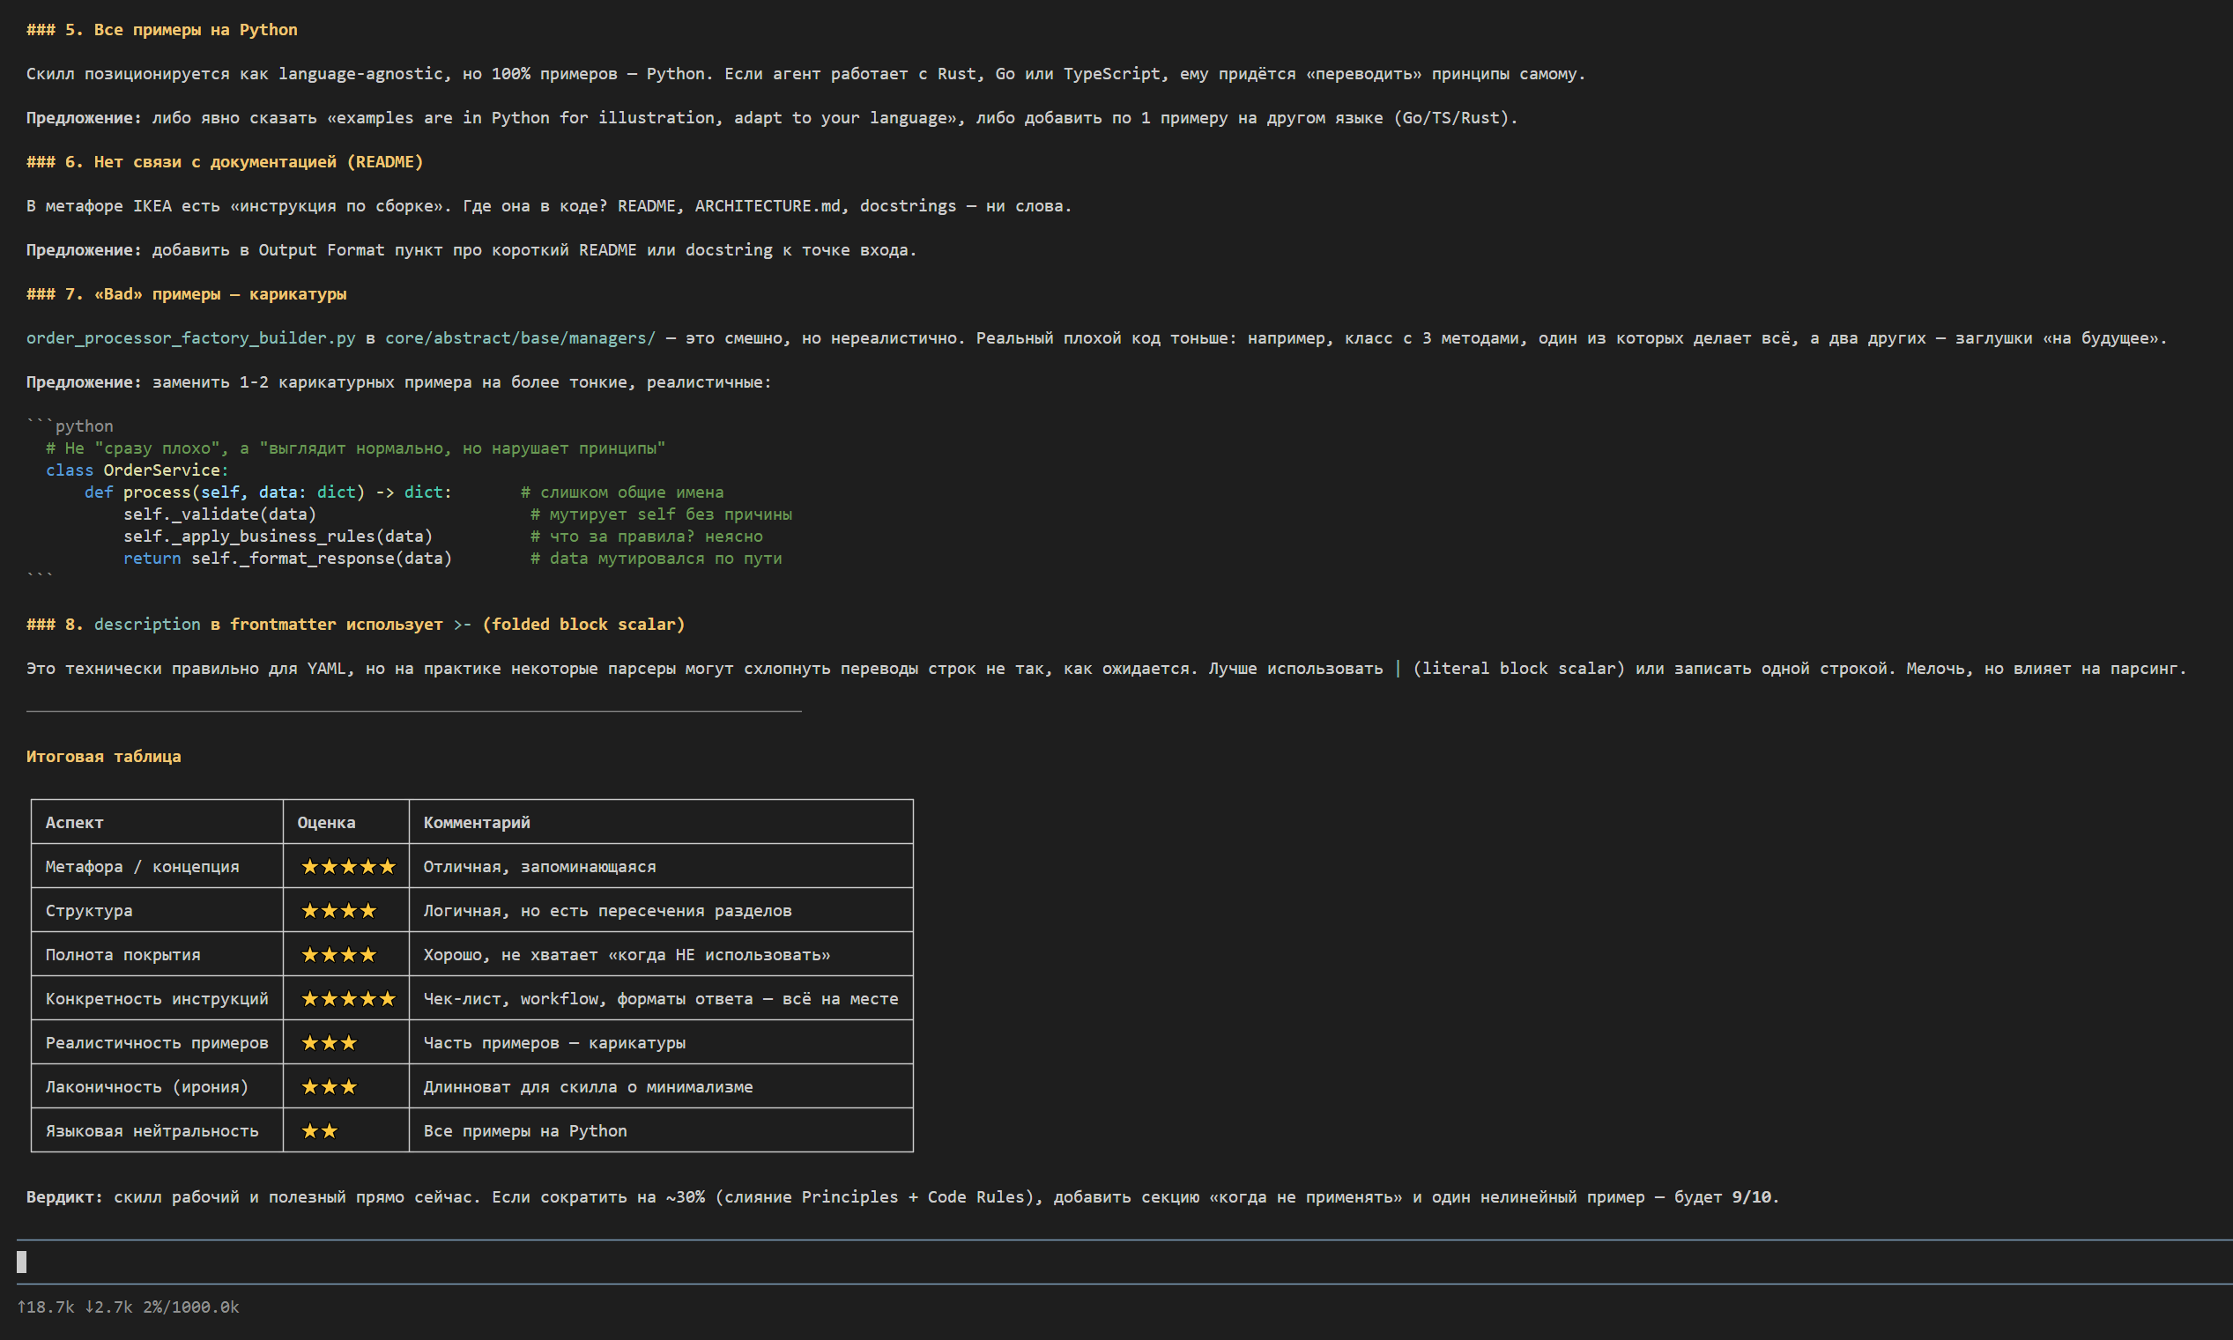Screen dimensions: 2233x1340
Task: Click the terminal prompt input line
Action: pyautogui.click(x=1124, y=1262)
